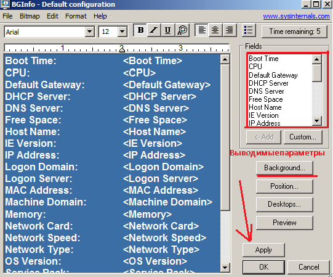Screen dimensions: 333x277
Task: Click the <Network Card> placeholder
Action: (x=161, y=226)
